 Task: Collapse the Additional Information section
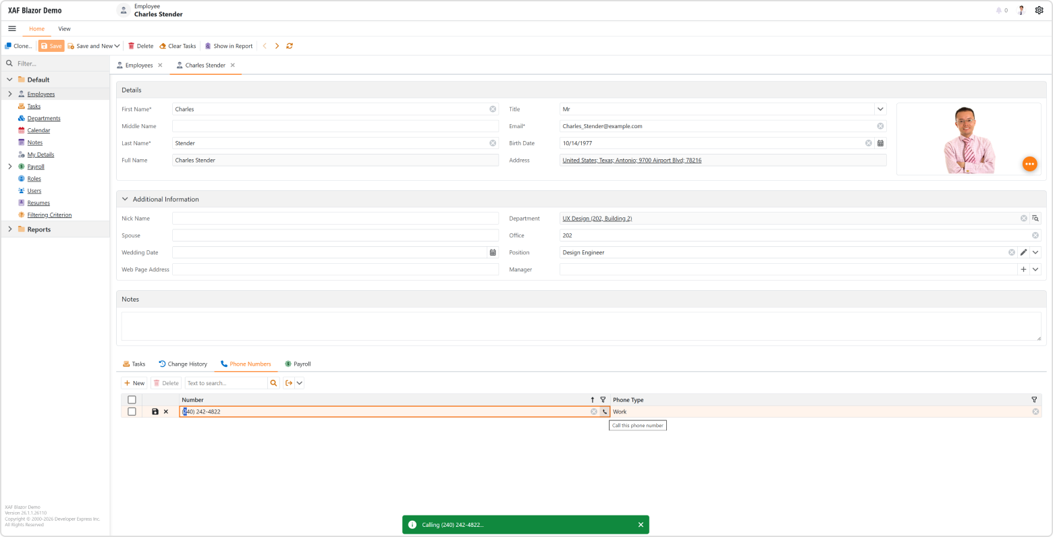[125, 199]
